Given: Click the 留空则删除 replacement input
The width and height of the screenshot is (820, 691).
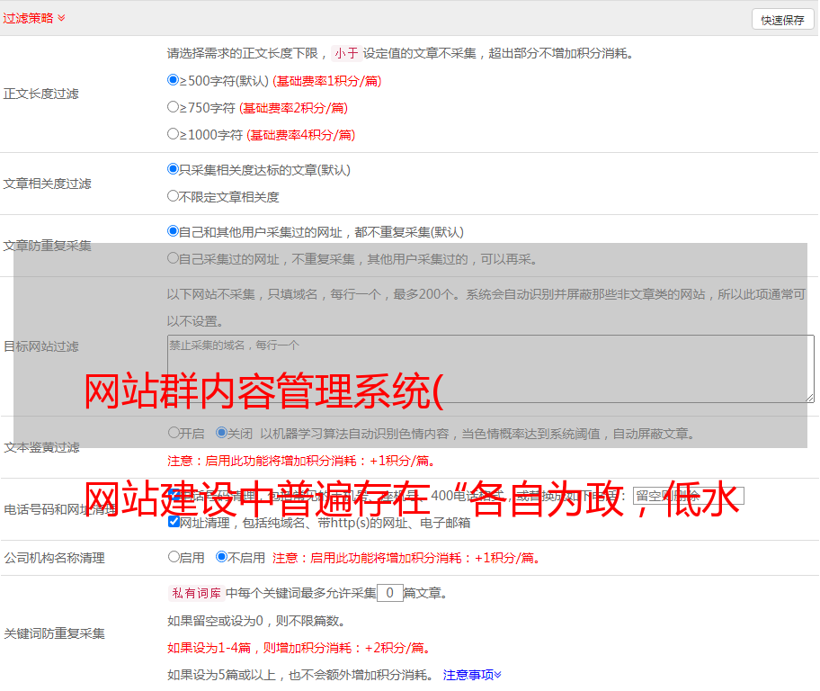Looking at the screenshot, I should [688, 496].
